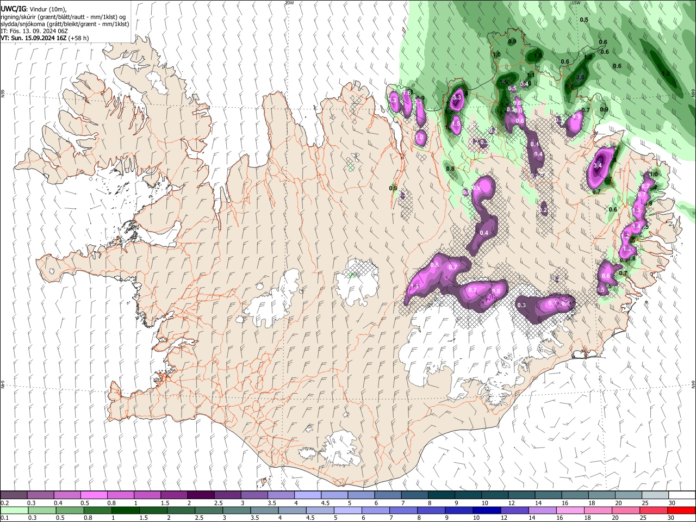Viewport: 696px width, 522px height.
Task: Pick the light purple lower swatch labeled 14
Action: pyautogui.click(x=542, y=510)
